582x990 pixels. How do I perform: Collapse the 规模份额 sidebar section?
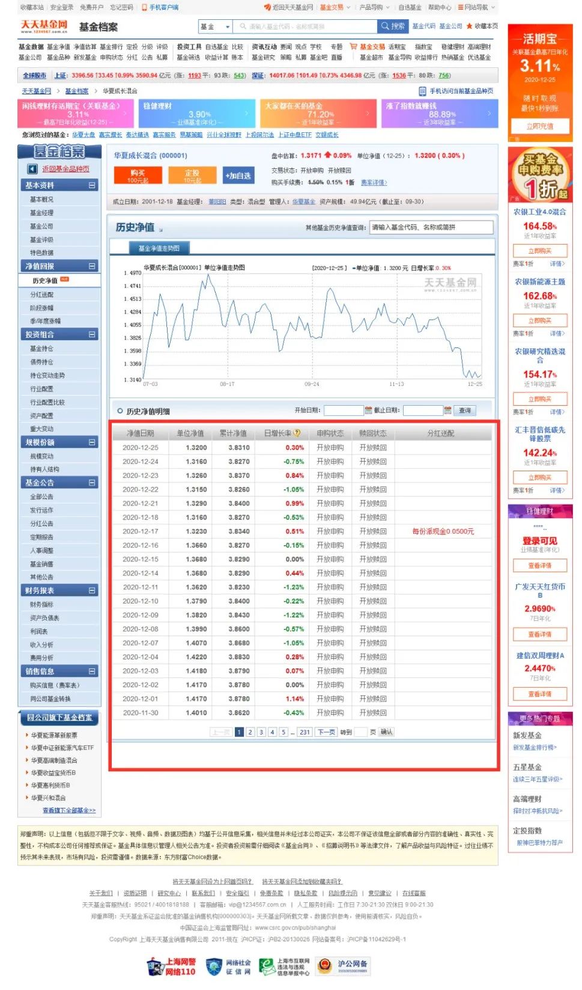tap(92, 442)
